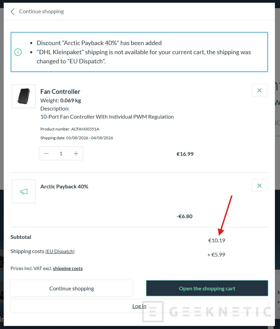280x329 pixels.
Task: Remove the Arctic Payback 40% discount
Action: 259,185
